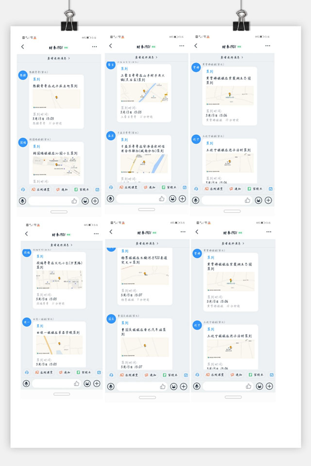Open map in 长榆河 check-in card
The width and height of the screenshot is (311, 466).
pos(145,275)
